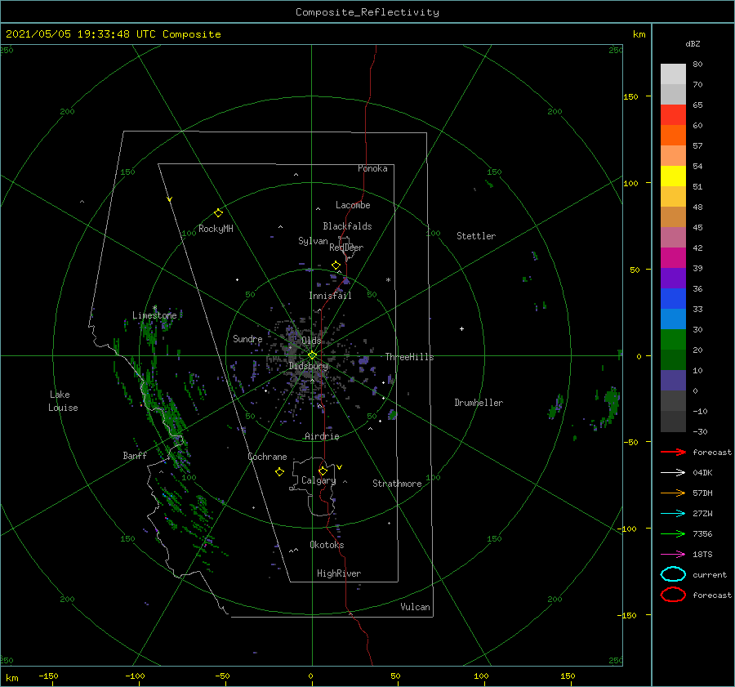Screen dimensions: 735x687
Task: Click the magenta 42 dBZ swatch
Action: (x=673, y=258)
